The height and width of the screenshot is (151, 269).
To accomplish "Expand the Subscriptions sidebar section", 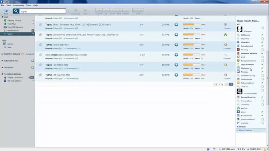I will 2,61.
